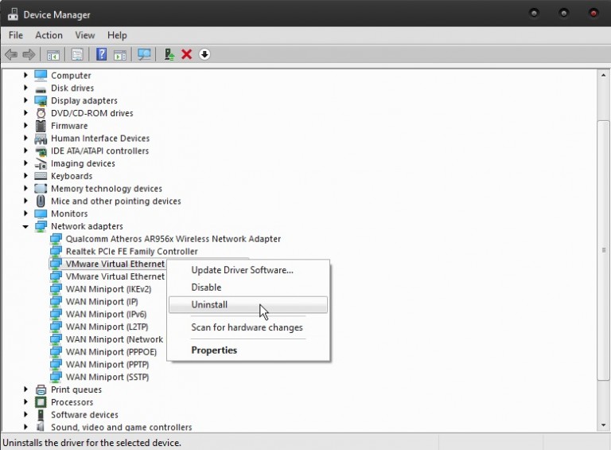This screenshot has height=450, width=611.
Task: Select Realtek PCIe FE Family Controller
Action: click(131, 252)
